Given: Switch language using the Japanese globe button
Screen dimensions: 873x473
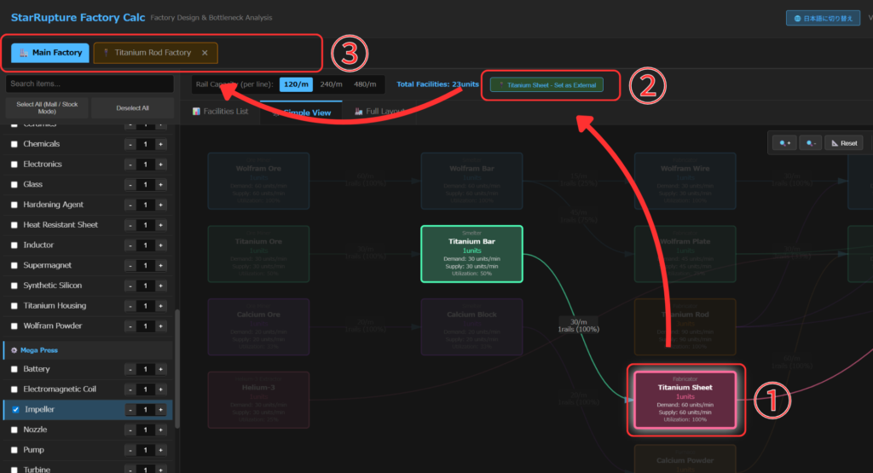Looking at the screenshot, I should point(823,18).
